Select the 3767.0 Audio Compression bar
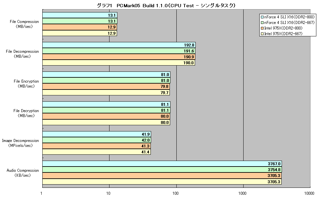The height and width of the screenshot is (198, 318). point(162,164)
